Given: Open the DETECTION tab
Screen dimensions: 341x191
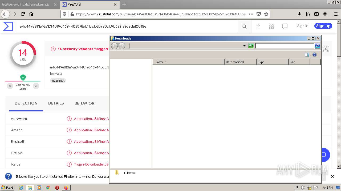Looking at the screenshot, I should point(26,103).
